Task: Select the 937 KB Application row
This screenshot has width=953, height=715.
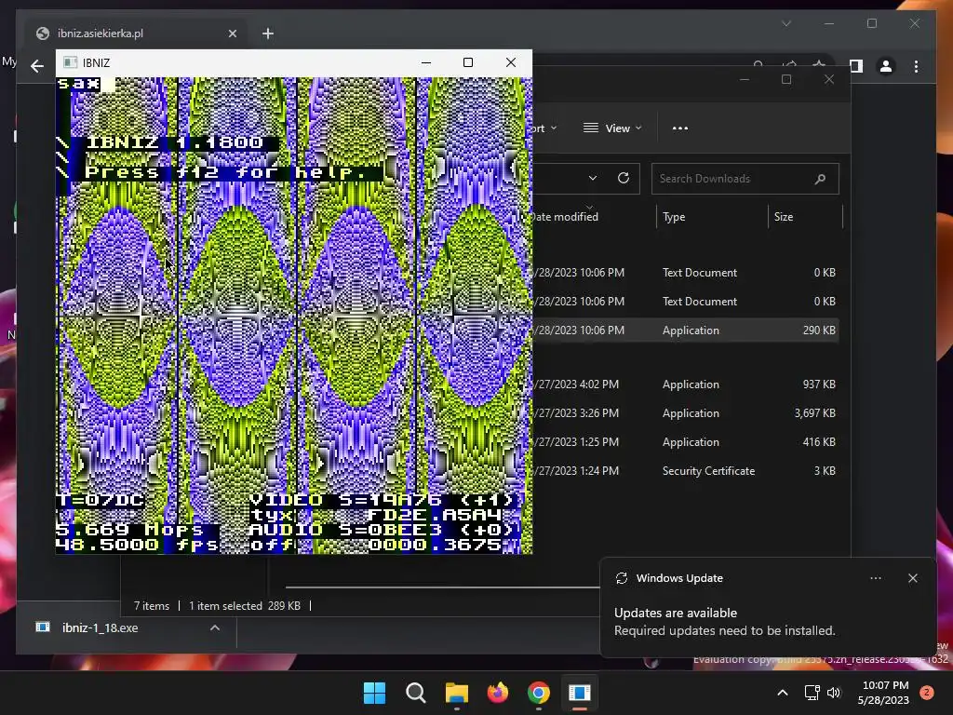Action: pyautogui.click(x=686, y=384)
